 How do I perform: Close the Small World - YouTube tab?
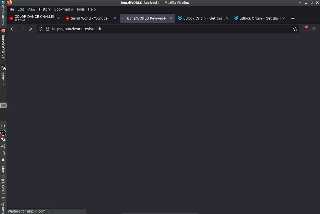coord(115,18)
